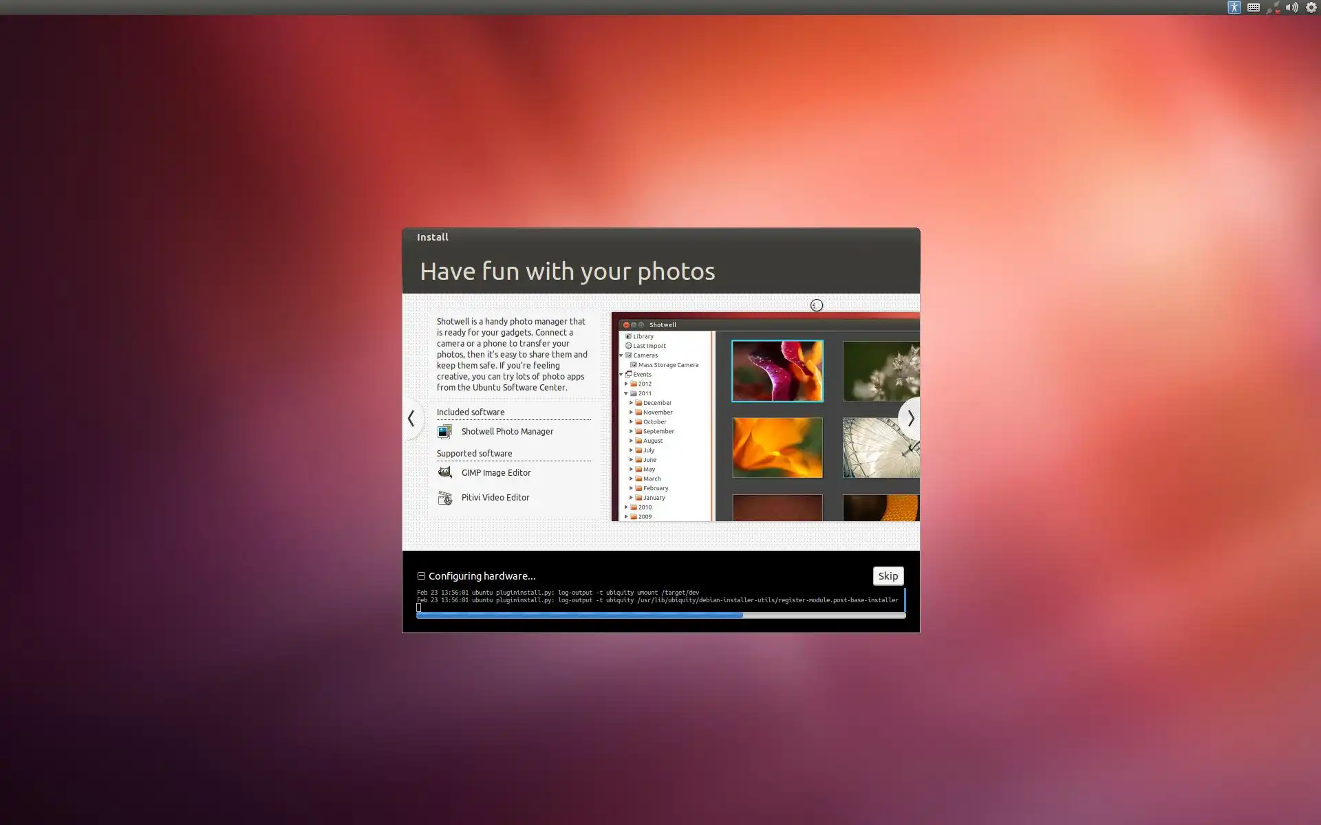
Task: Go to the previous slideshow slide
Action: click(x=411, y=418)
